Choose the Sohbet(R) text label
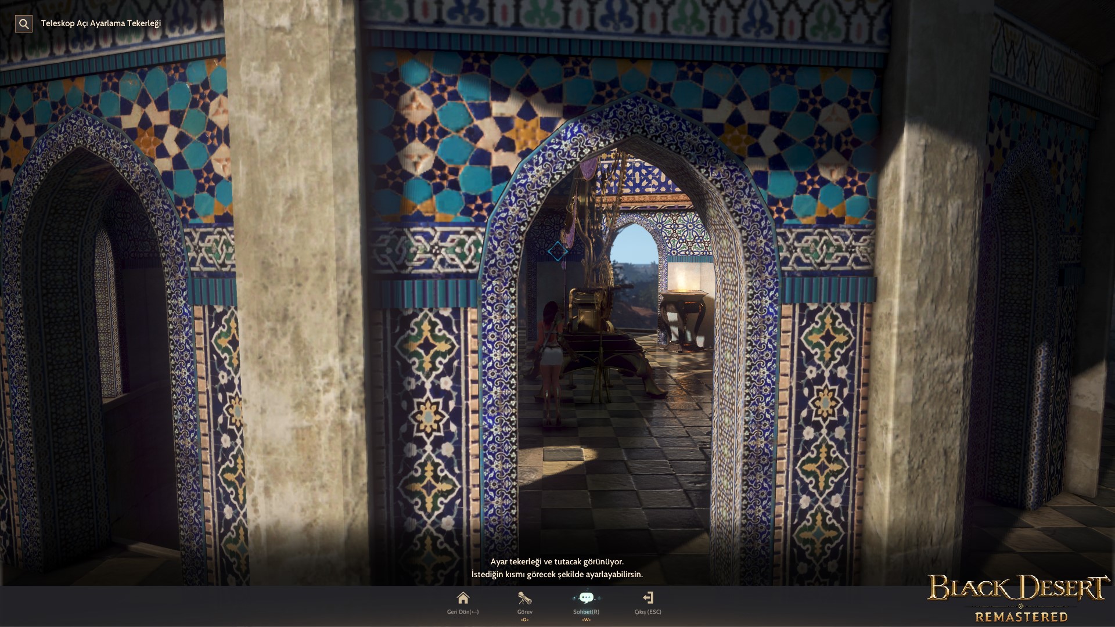The image size is (1115, 627). pos(586,612)
